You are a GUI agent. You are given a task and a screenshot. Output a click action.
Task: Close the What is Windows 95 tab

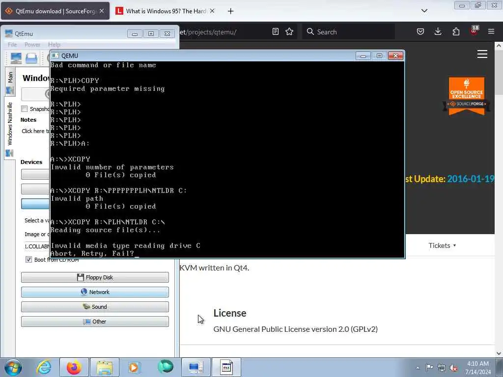pos(212,11)
